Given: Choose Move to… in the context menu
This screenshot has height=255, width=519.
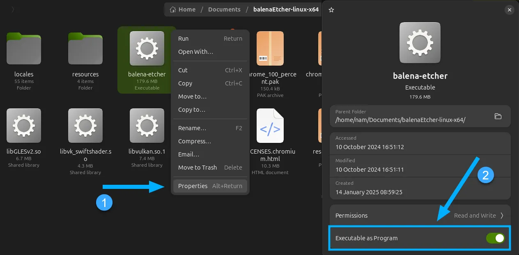Looking at the screenshot, I should coord(210,96).
